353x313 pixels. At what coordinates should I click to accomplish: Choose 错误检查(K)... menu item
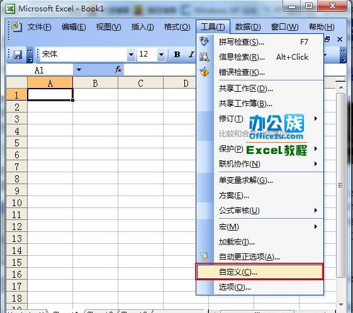click(260, 72)
